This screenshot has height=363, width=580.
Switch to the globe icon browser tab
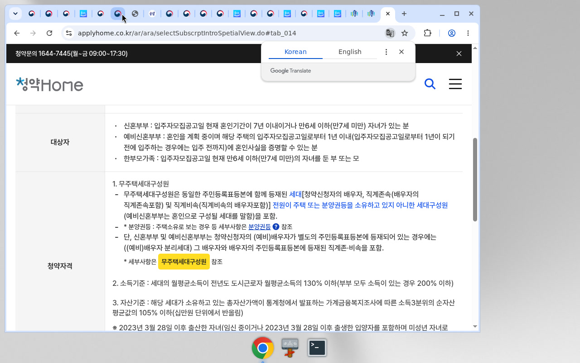(135, 14)
